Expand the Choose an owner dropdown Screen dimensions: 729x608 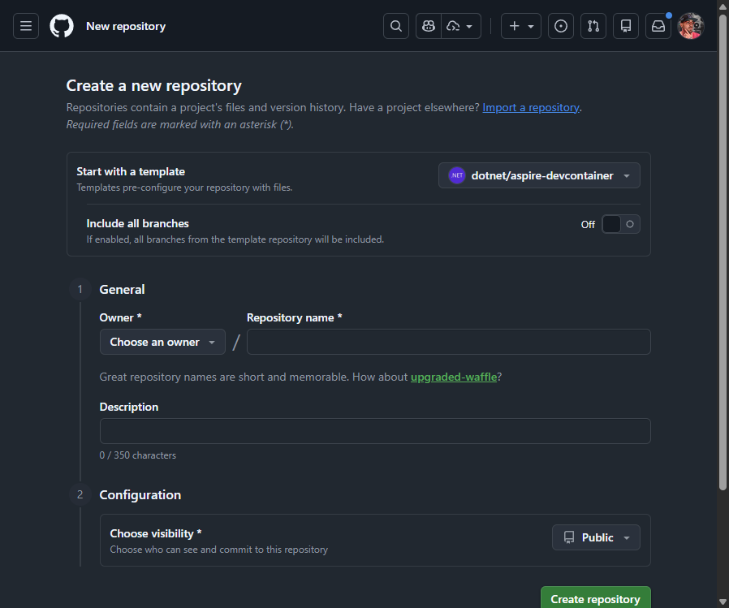coord(162,342)
